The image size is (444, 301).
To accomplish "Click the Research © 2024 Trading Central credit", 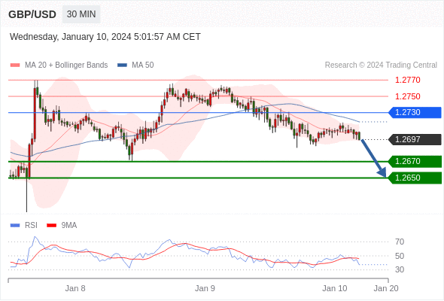I will point(381,65).
